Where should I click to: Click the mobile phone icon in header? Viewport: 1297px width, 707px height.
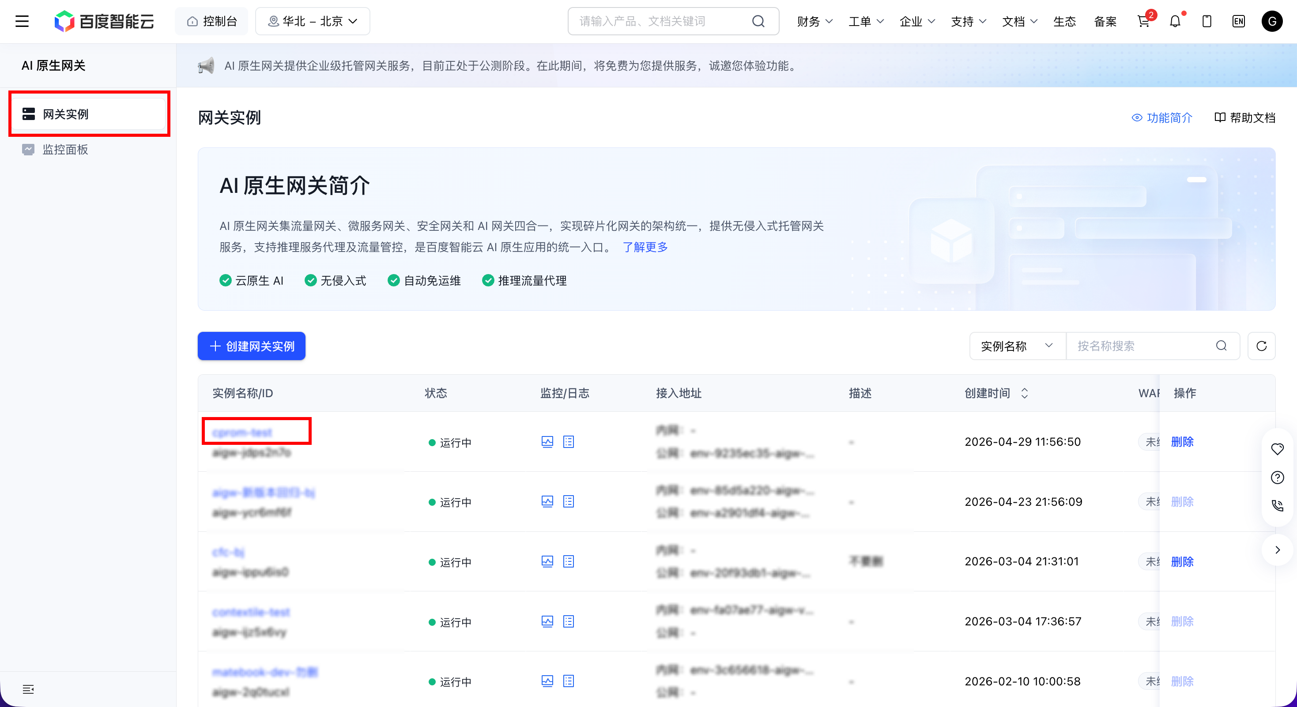coord(1207,21)
